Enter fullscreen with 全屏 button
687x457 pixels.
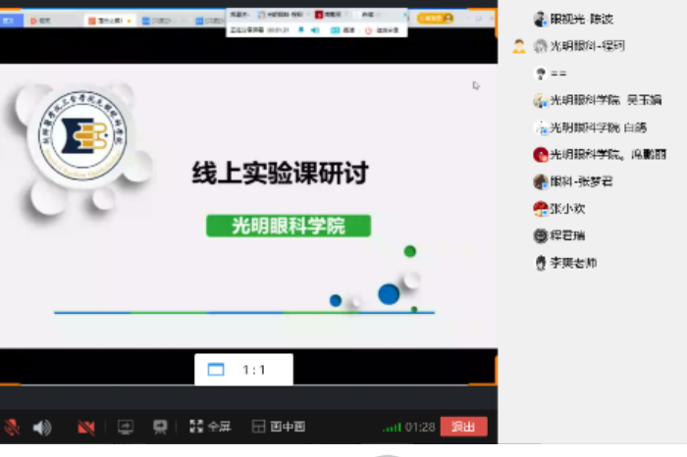click(209, 427)
